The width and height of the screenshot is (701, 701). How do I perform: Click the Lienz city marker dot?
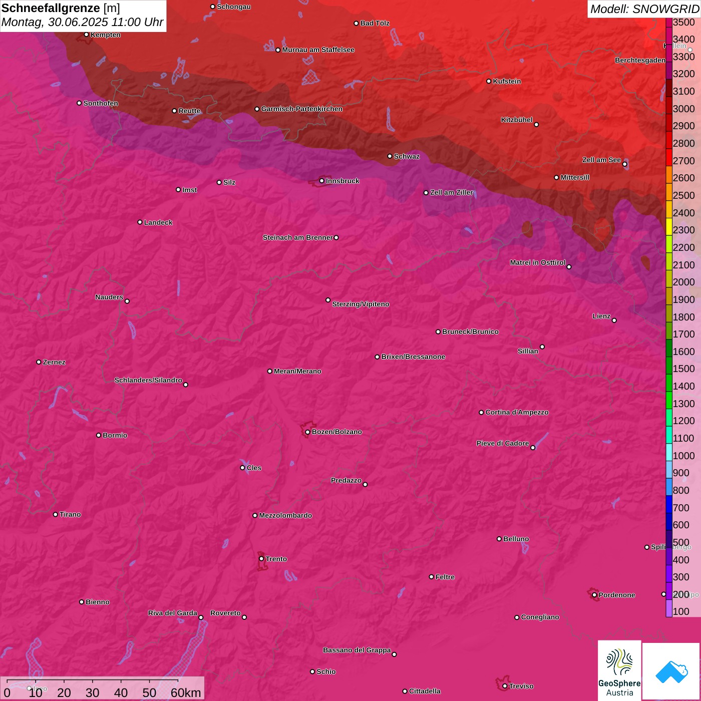point(614,320)
